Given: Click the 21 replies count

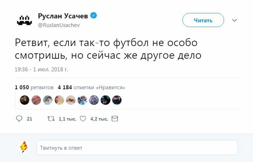Looking at the screenshot, I should point(30,119).
